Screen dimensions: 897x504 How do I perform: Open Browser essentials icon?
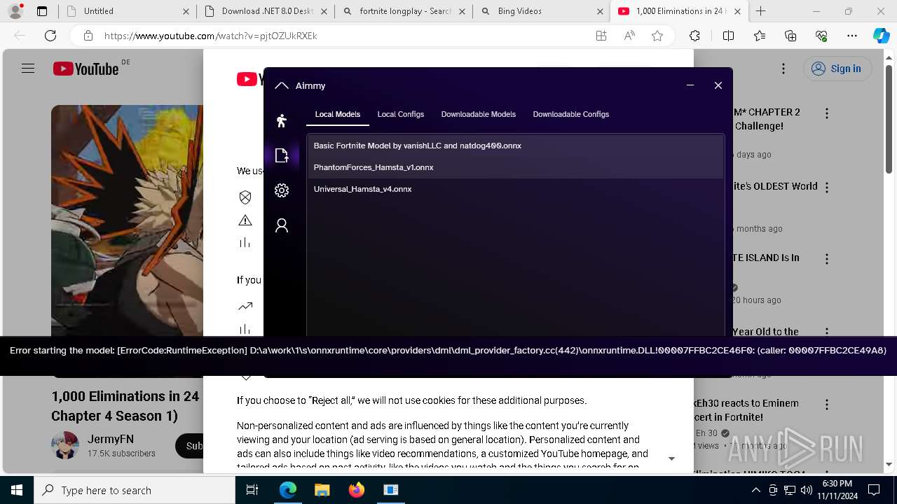(821, 36)
